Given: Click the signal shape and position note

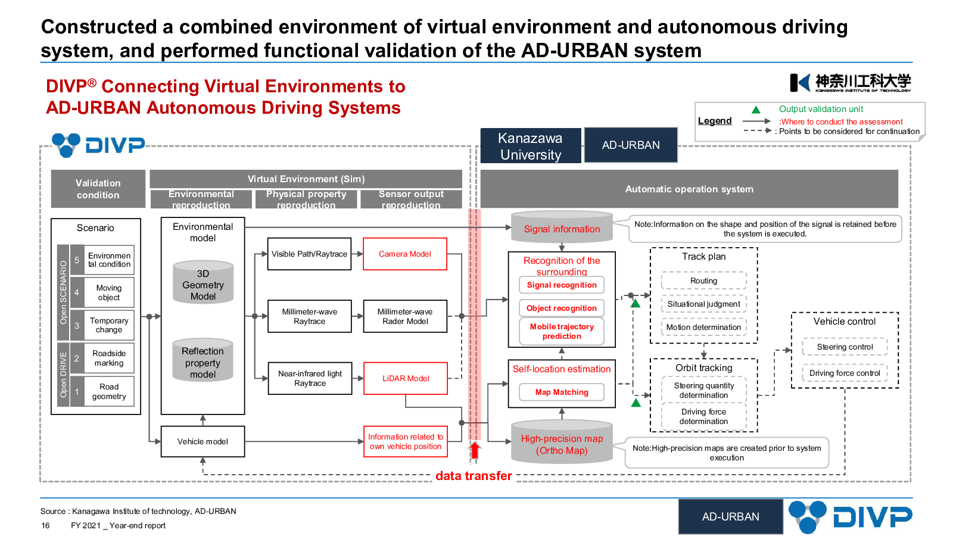Looking at the screenshot, I should (x=765, y=229).
